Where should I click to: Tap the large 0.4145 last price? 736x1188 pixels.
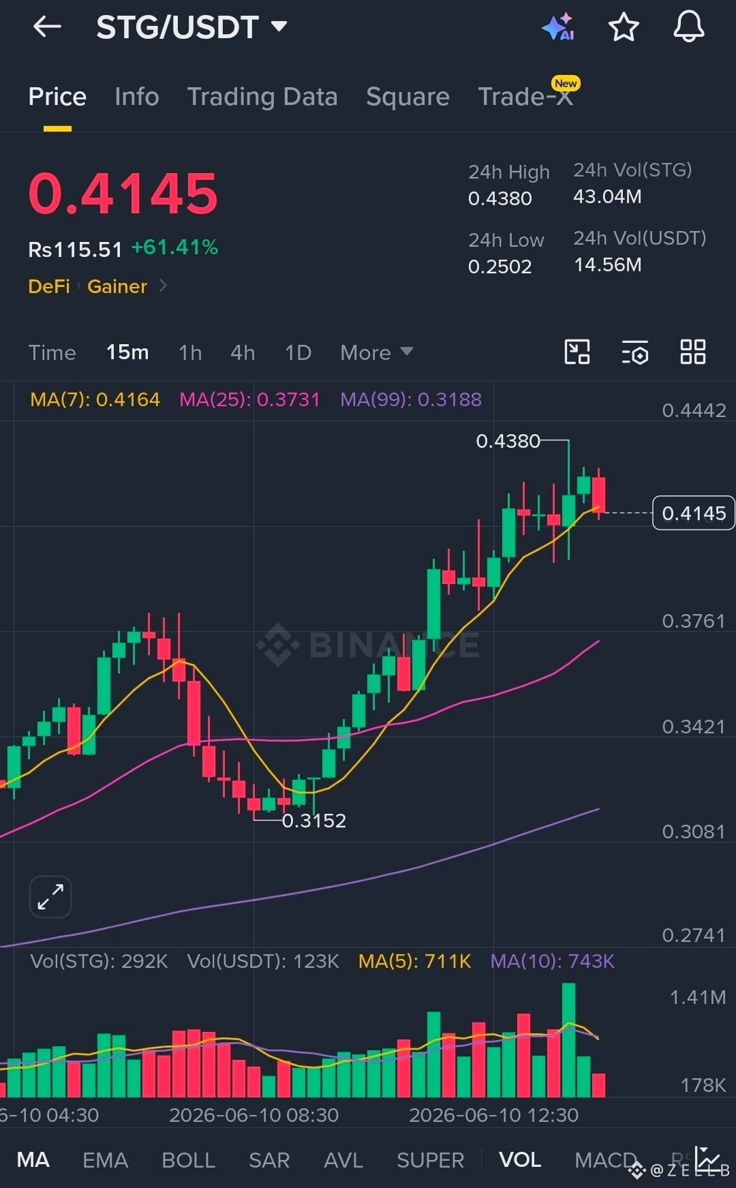pyautogui.click(x=123, y=194)
